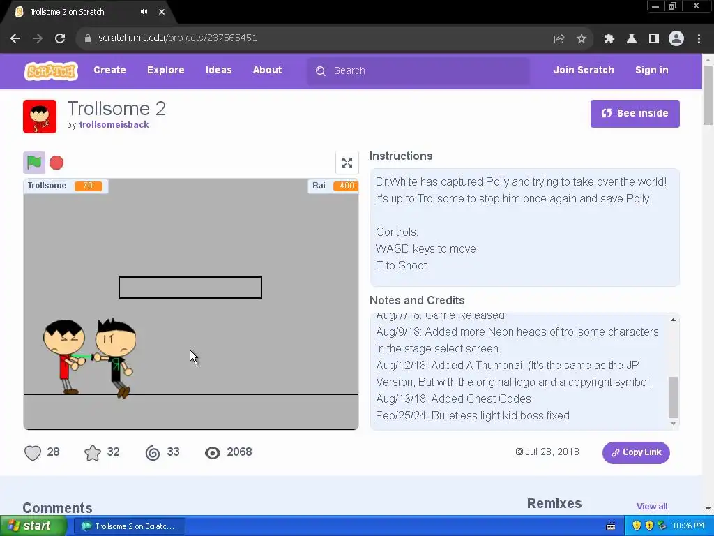Open the Trollsome 2 project thumbnail avatar
The width and height of the screenshot is (714, 536).
pyautogui.click(x=40, y=117)
